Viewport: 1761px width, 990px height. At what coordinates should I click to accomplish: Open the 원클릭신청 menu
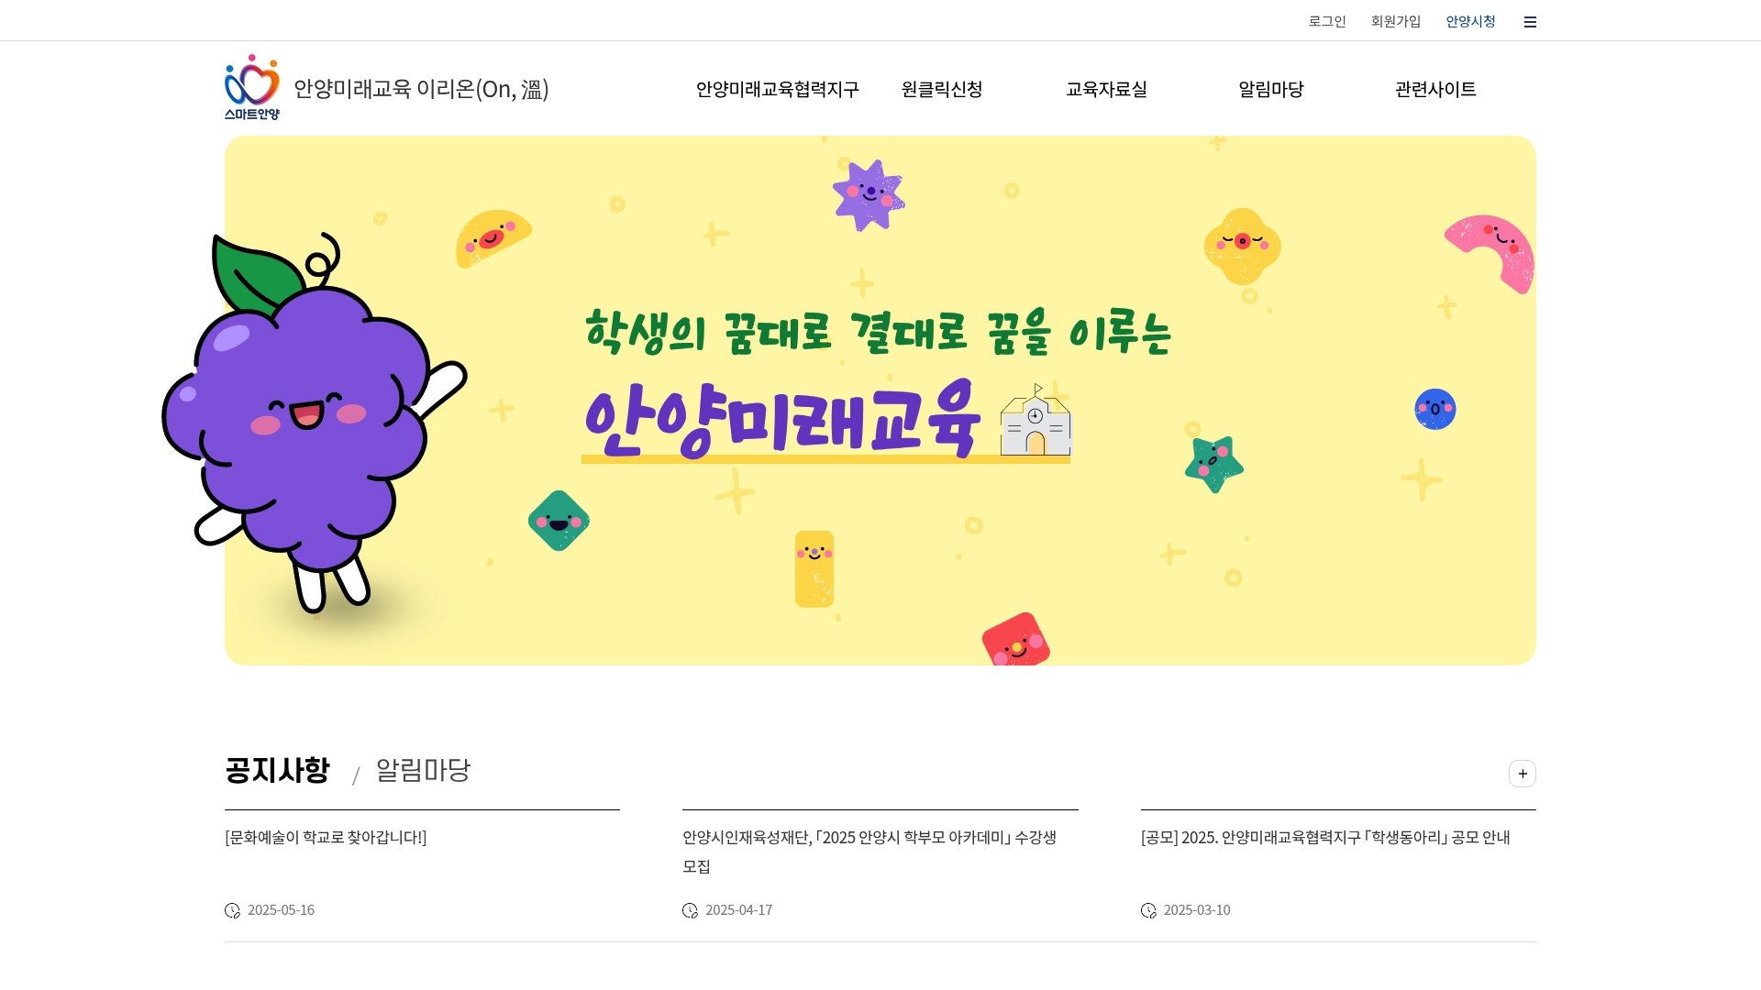click(942, 89)
